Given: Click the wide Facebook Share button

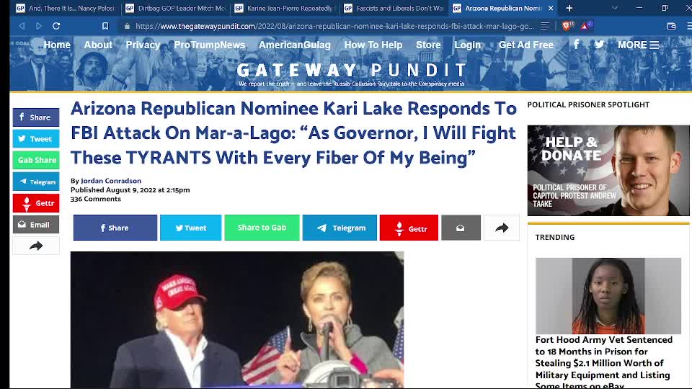Looking at the screenshot, I should click(x=115, y=228).
